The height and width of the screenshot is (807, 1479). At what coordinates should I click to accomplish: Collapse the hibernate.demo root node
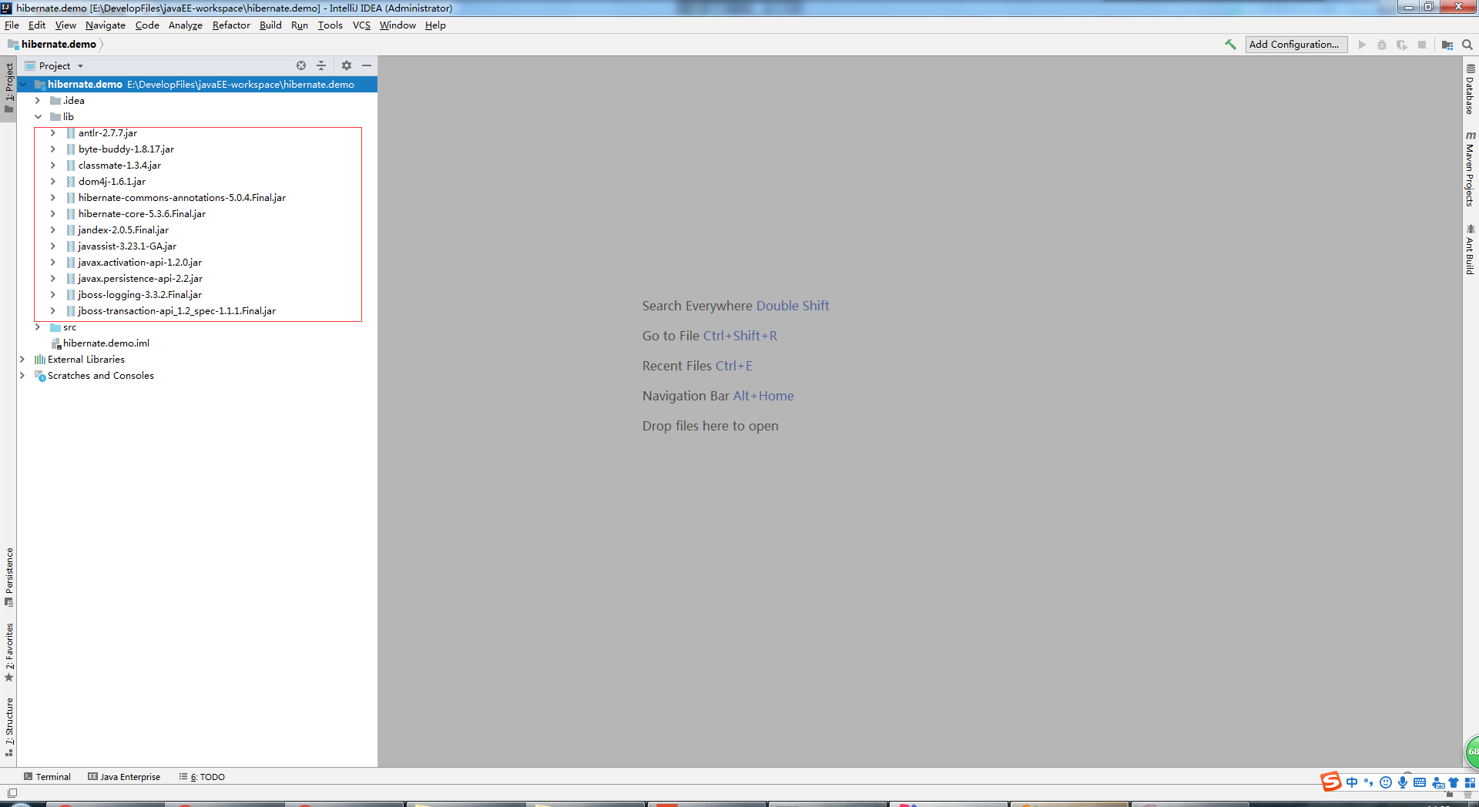tap(23, 85)
